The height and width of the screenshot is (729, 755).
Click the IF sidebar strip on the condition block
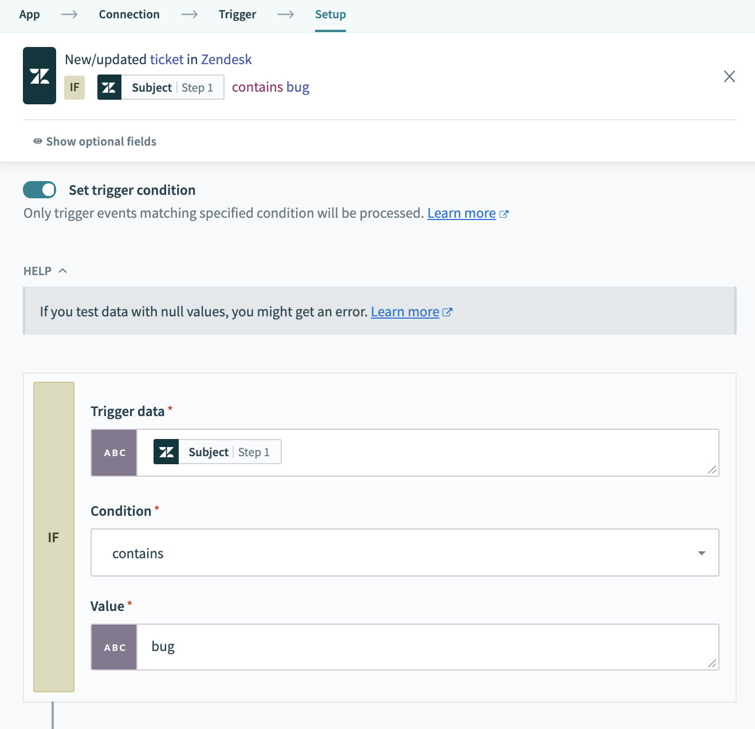pyautogui.click(x=53, y=537)
